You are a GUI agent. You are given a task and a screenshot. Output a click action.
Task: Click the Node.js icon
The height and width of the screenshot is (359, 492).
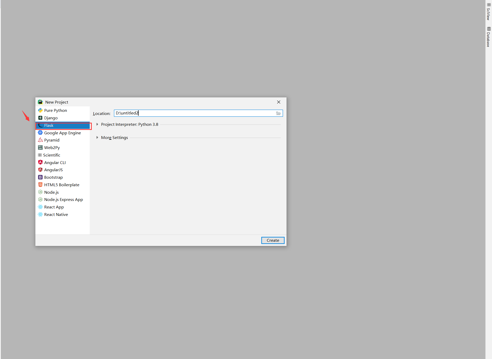pos(40,192)
